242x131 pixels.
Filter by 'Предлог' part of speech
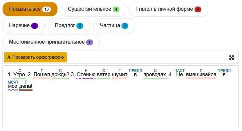pyautogui.click(x=69, y=25)
